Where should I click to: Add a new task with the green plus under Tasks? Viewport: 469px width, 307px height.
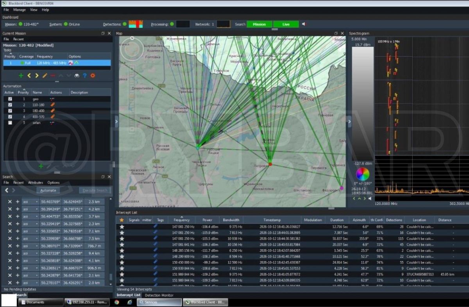[x=21, y=75]
